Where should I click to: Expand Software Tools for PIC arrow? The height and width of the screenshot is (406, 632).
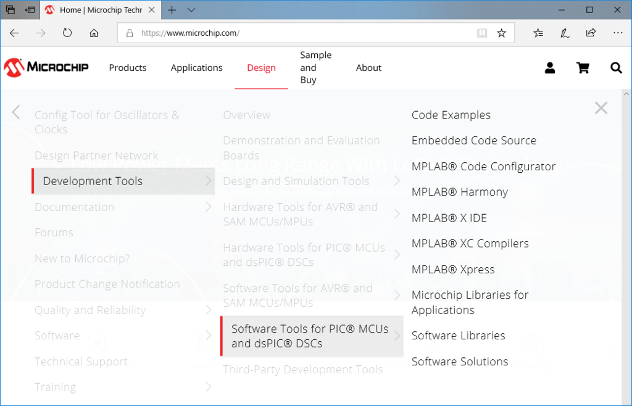coord(397,336)
